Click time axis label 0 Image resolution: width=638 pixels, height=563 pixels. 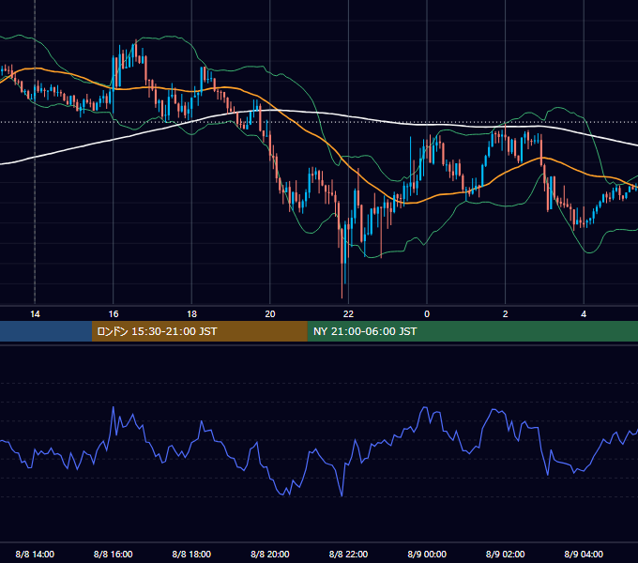click(x=427, y=314)
